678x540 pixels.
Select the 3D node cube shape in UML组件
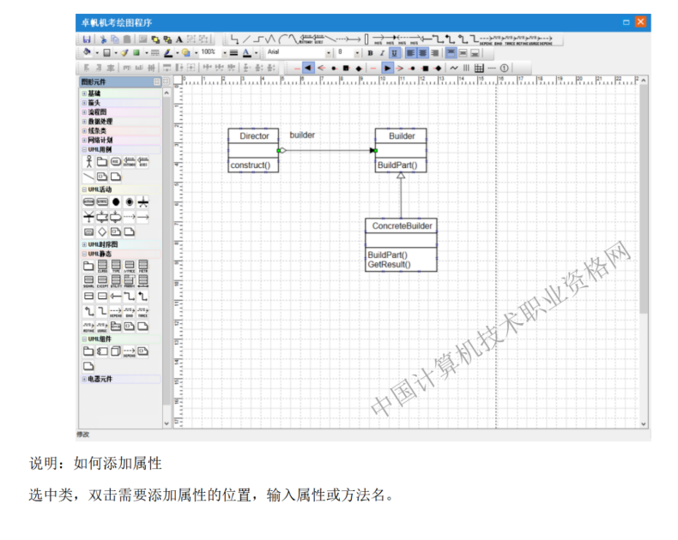pos(116,351)
